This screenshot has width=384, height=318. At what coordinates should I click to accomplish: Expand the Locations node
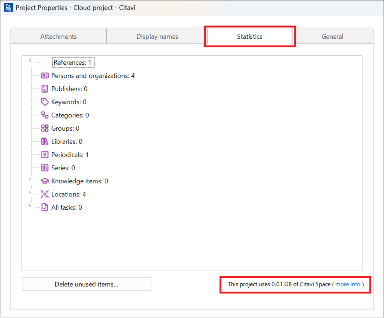point(30,193)
